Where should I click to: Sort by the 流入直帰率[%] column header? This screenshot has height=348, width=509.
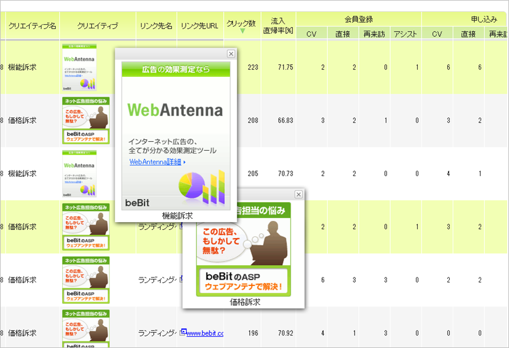coord(278,25)
